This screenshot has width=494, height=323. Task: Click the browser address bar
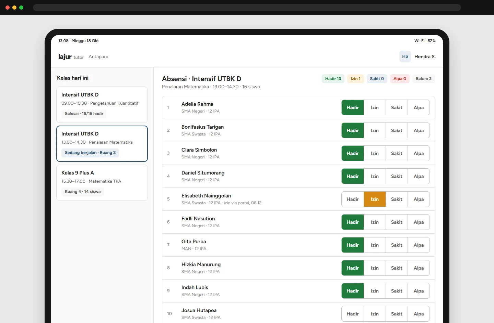tap(247, 8)
